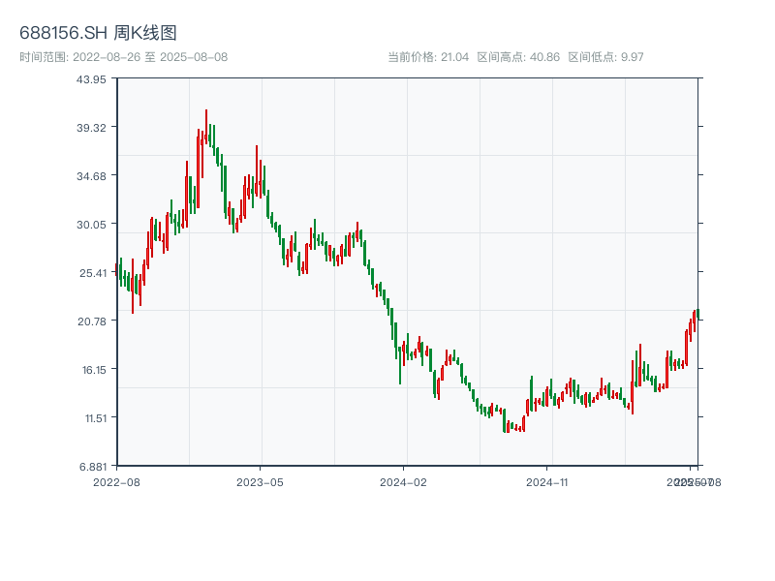Click the 区间低点 9.97 label
Screen dimensions: 775x581
coord(605,57)
